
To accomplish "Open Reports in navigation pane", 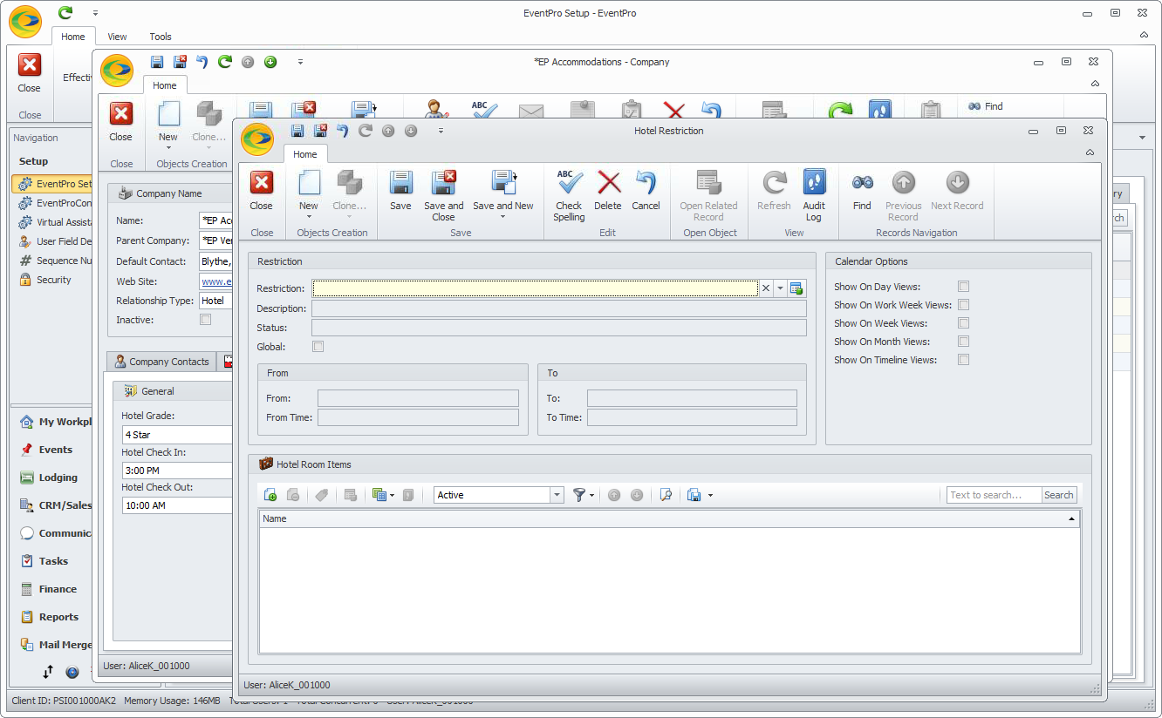I will [58, 617].
